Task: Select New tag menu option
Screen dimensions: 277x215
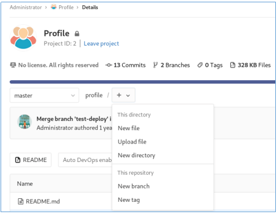Action: point(129,200)
